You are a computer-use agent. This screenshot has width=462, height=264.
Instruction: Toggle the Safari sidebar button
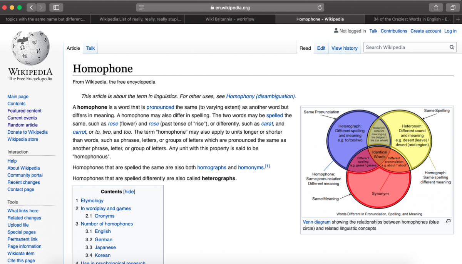(56, 7)
